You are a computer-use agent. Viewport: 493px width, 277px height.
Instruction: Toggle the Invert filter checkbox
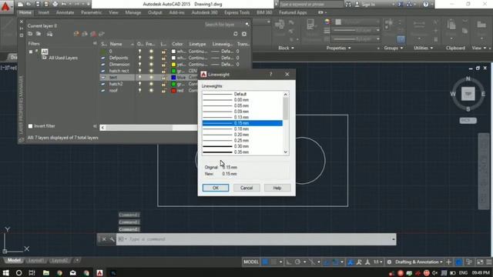[31, 126]
